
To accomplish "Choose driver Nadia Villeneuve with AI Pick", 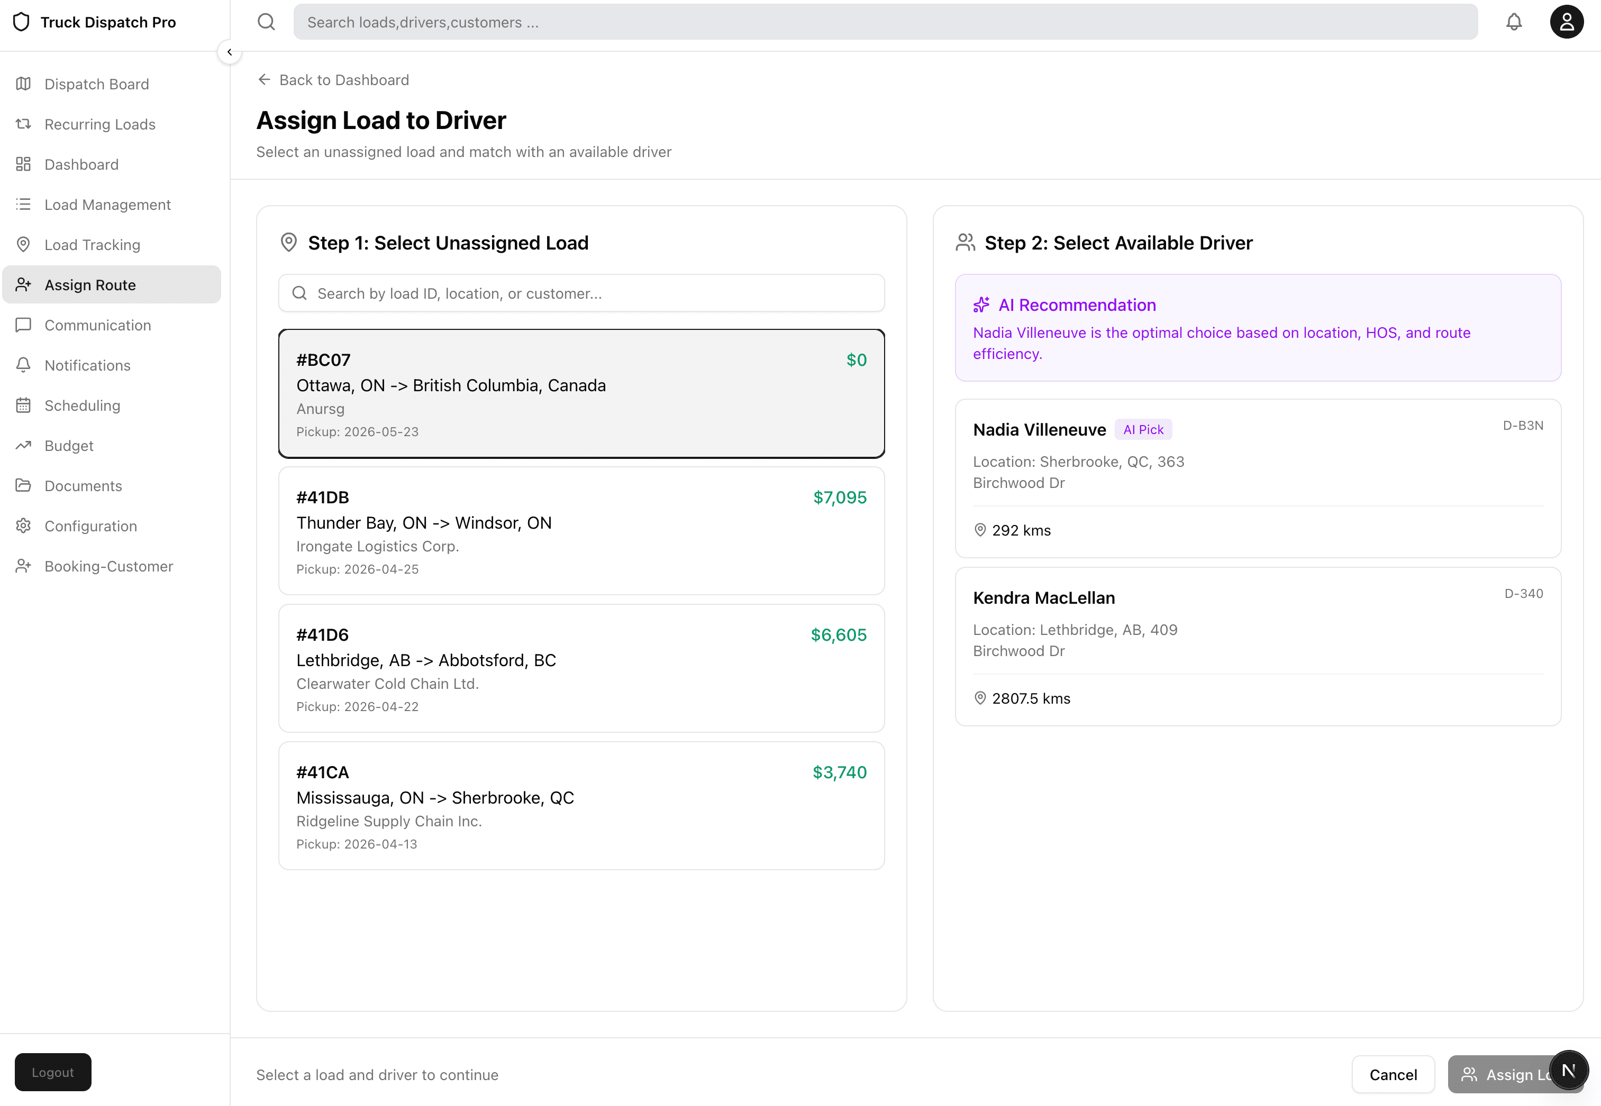I will point(1258,478).
